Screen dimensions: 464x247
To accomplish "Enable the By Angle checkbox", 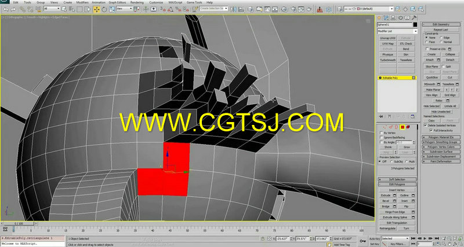I will (x=382, y=142).
